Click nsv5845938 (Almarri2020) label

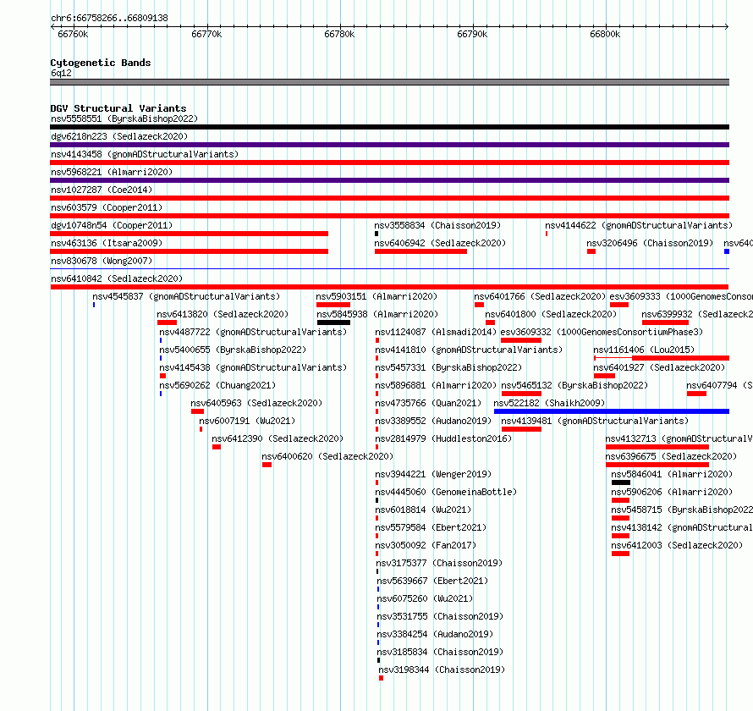coord(377,314)
